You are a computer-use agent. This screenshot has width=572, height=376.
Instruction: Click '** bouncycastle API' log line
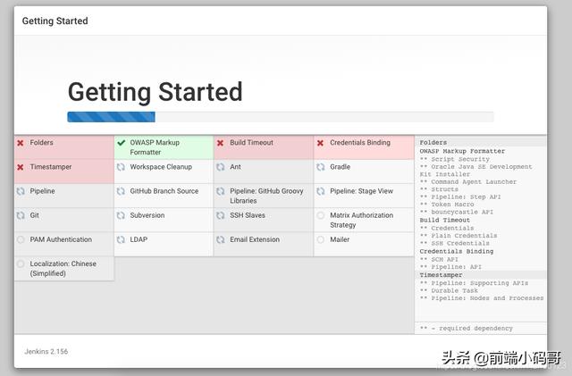457,212
